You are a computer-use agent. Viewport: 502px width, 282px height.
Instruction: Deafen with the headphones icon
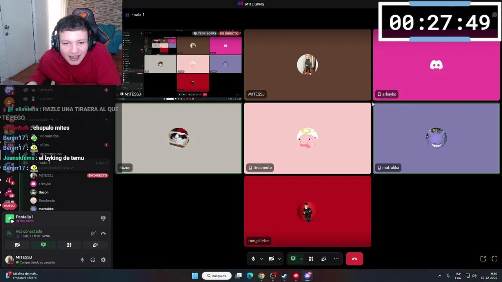pos(93,260)
